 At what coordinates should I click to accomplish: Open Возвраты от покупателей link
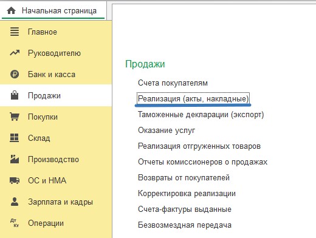[184, 178]
